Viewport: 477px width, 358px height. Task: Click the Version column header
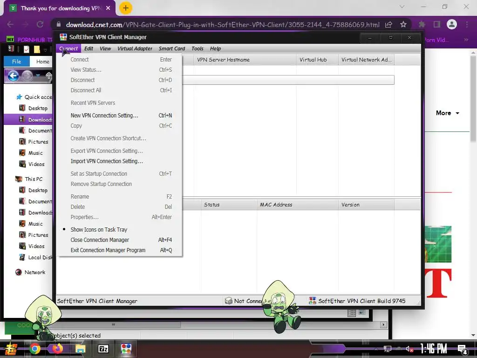point(366,205)
